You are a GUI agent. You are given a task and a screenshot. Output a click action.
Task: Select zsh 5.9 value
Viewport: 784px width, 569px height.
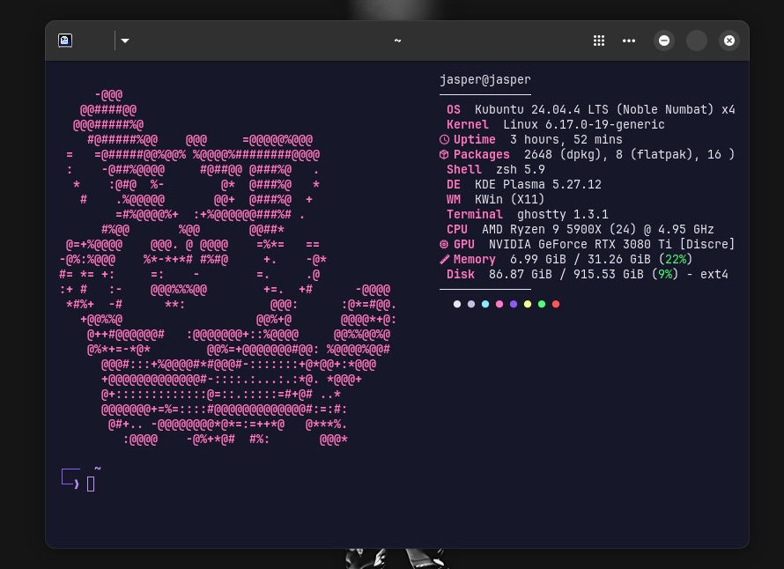click(521, 169)
